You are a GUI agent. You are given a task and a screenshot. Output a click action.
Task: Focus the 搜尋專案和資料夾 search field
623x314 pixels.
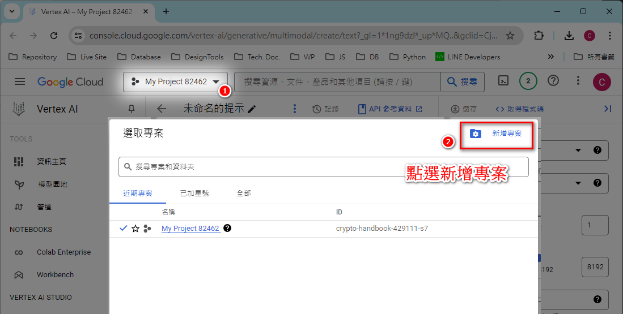point(324,167)
